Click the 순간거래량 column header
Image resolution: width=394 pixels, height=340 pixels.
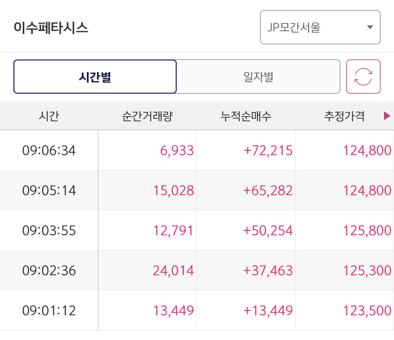(x=147, y=116)
